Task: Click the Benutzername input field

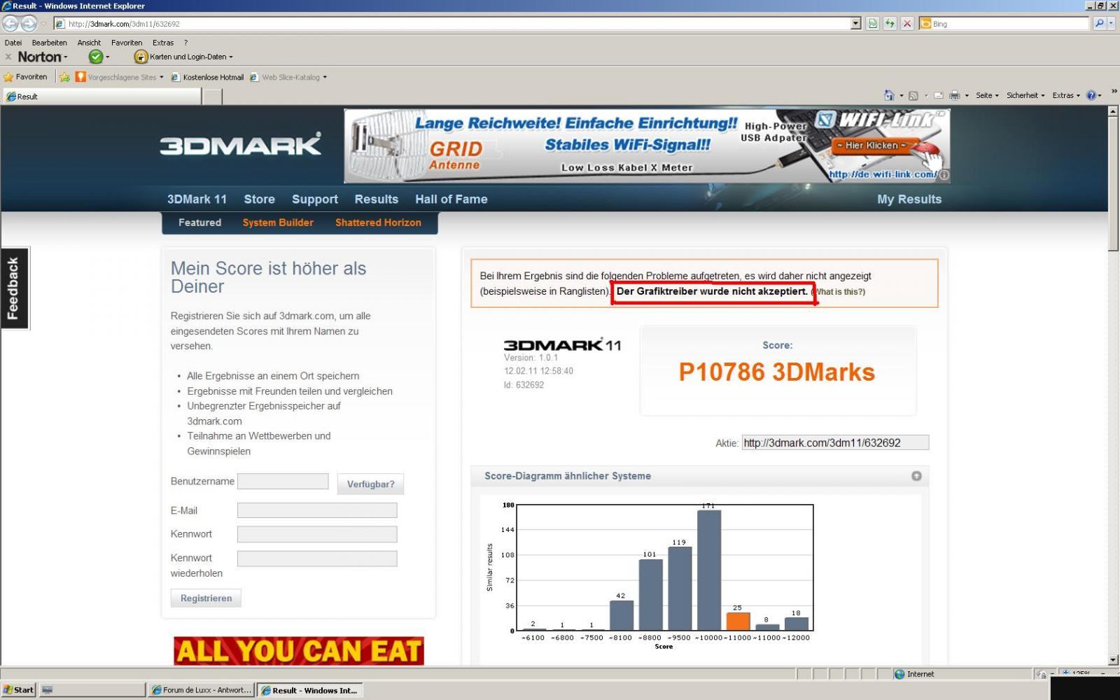Action: [x=283, y=482]
